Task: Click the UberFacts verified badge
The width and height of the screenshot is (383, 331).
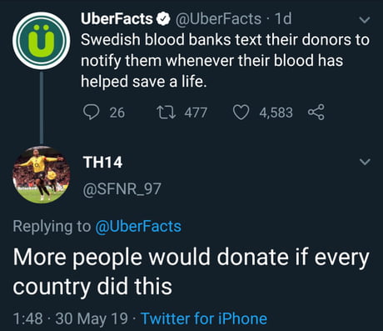Action: (163, 19)
